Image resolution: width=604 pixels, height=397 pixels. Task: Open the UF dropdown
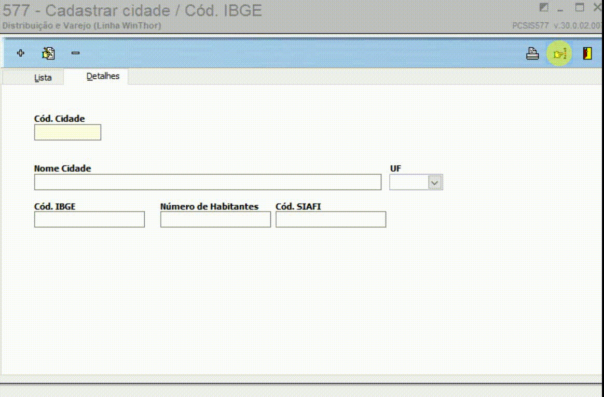point(434,182)
